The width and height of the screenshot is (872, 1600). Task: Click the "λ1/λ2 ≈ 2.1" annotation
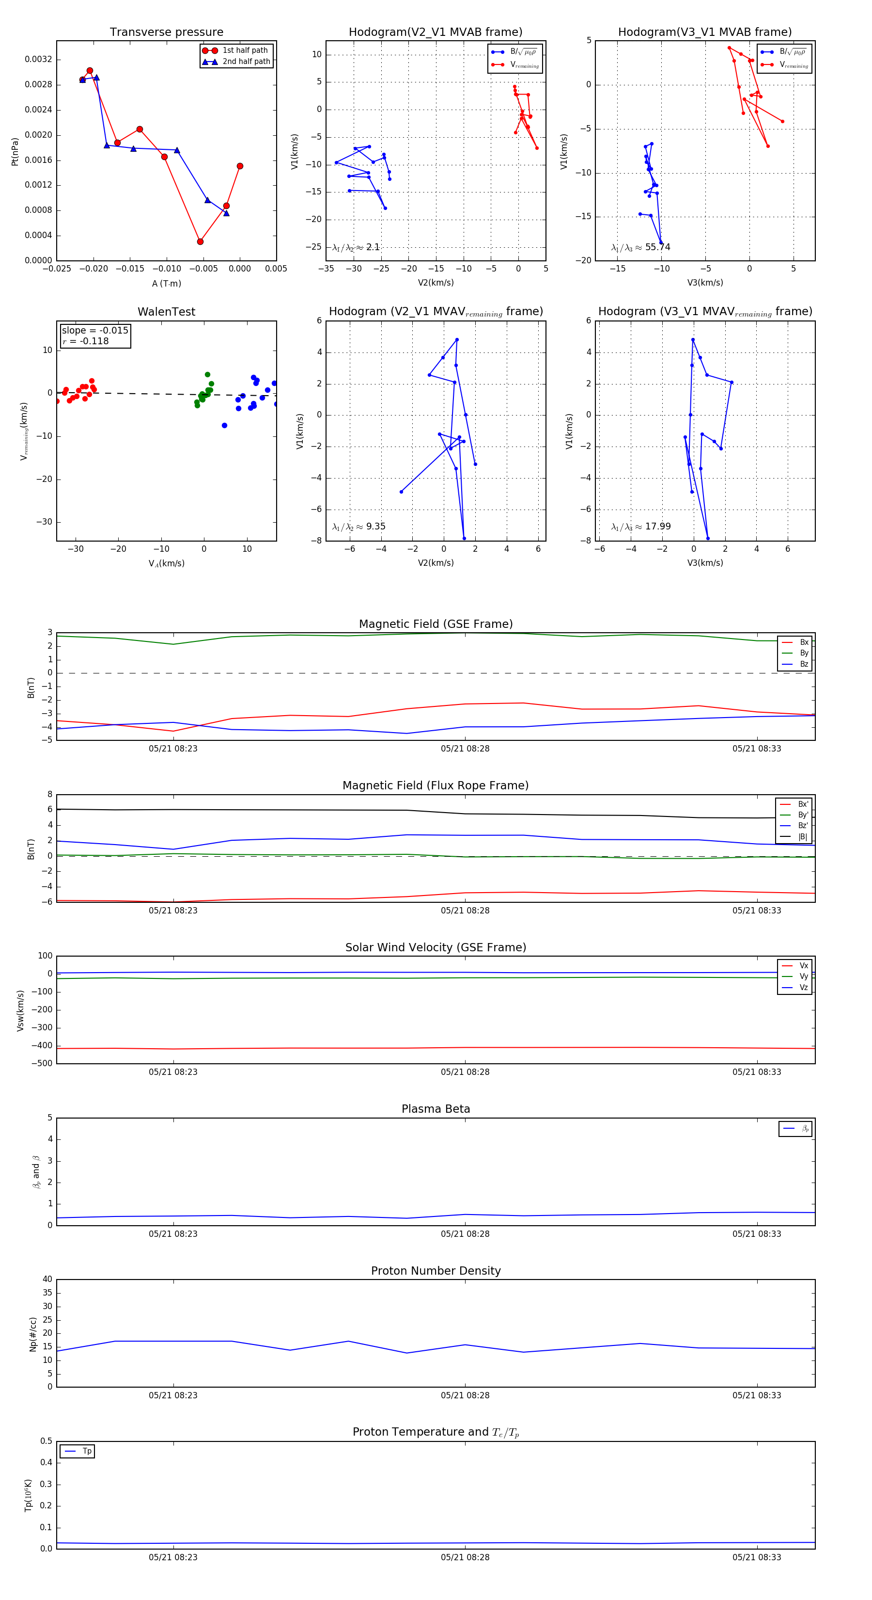(x=356, y=247)
